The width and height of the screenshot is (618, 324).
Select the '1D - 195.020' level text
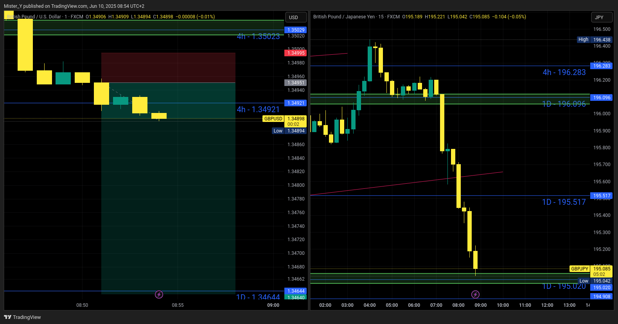(x=564, y=286)
